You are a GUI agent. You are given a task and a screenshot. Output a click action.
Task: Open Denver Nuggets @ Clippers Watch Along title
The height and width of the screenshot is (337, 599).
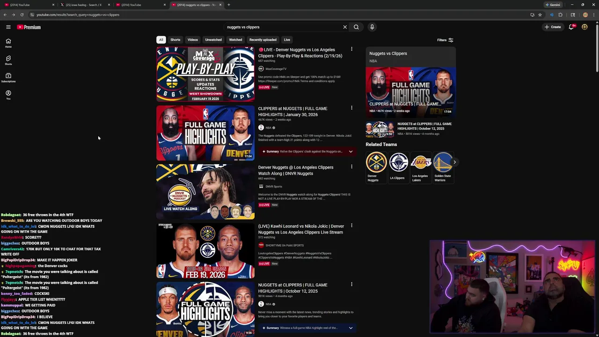click(296, 170)
